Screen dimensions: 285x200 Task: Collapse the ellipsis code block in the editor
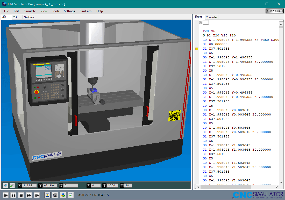[x=205, y=22]
